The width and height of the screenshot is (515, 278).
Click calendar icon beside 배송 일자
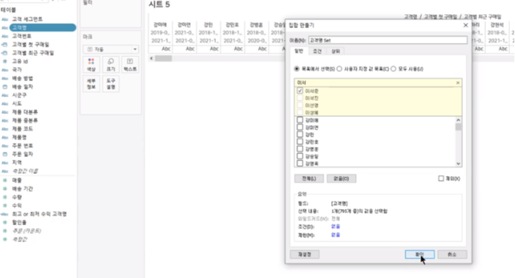5,87
